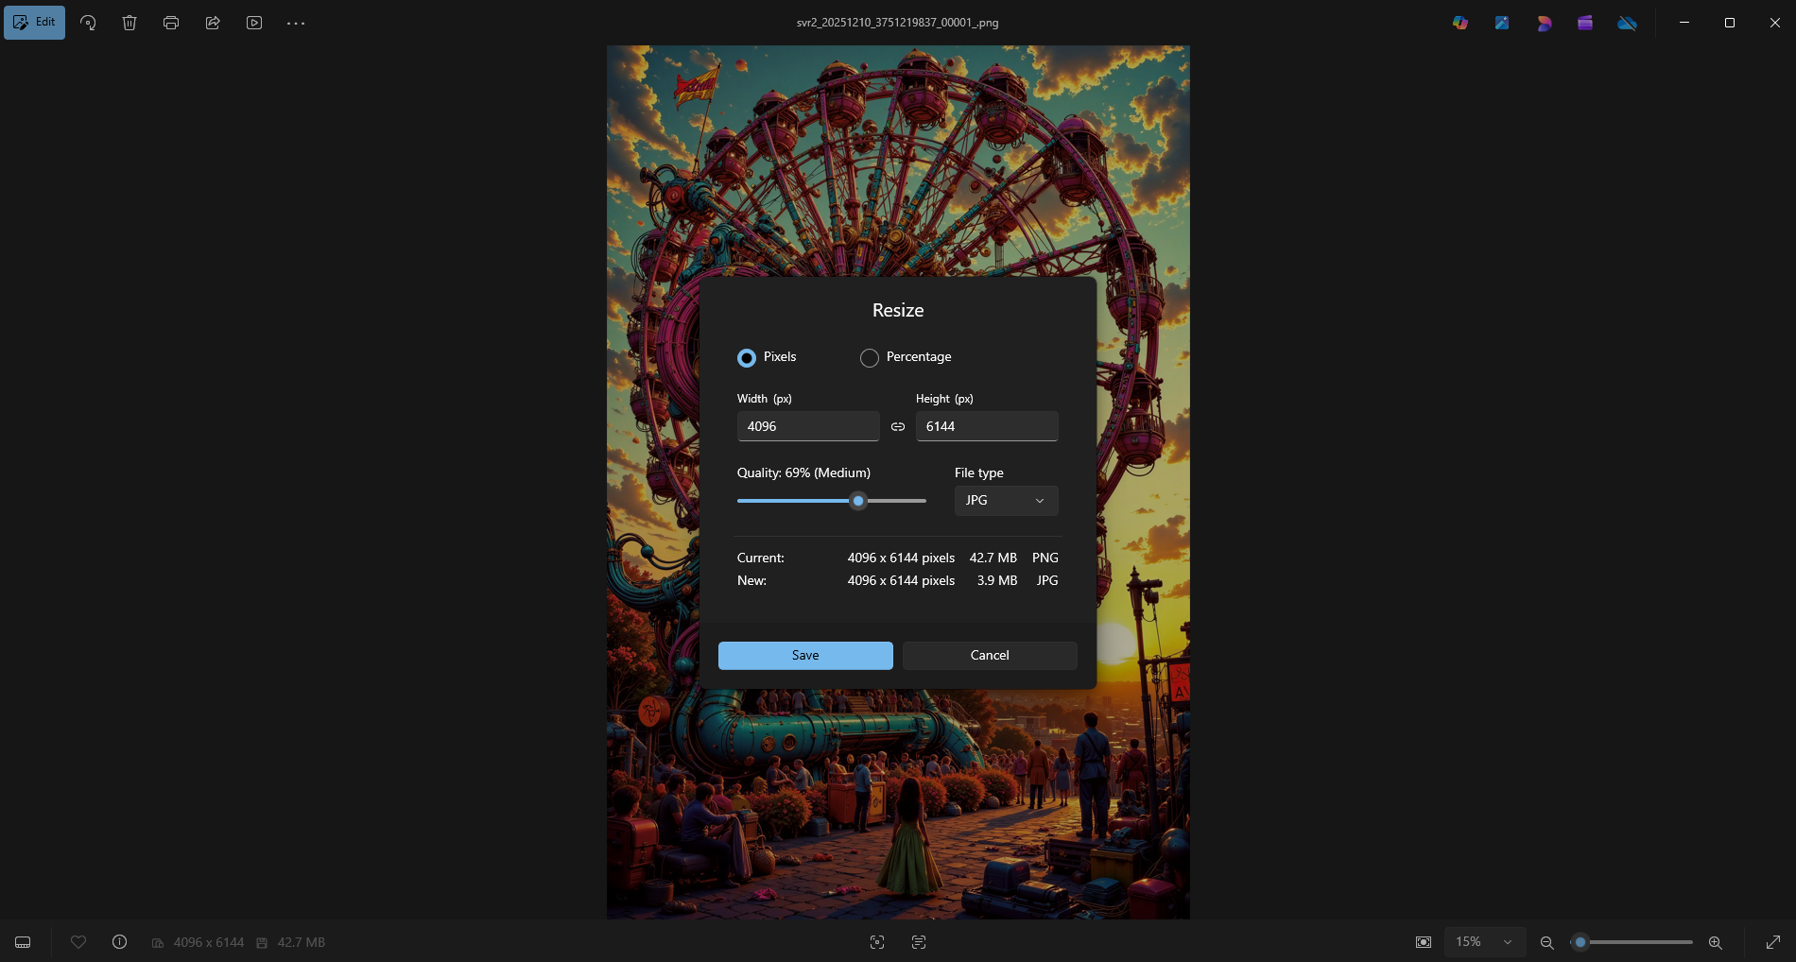The image size is (1796, 962).
Task: Click the zoom slider in status bar
Action: point(1632,942)
